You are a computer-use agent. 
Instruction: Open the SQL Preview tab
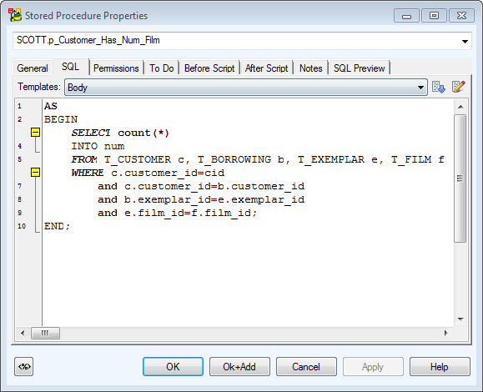coord(360,68)
